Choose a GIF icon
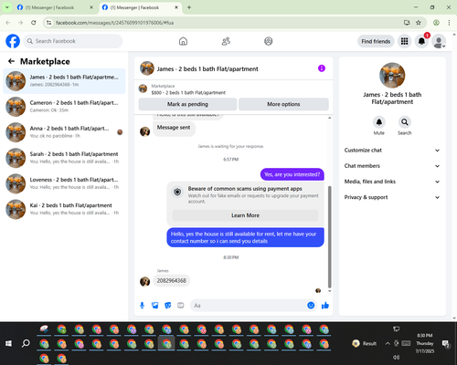Image resolution: width=457 pixels, height=365 pixels. (181, 306)
